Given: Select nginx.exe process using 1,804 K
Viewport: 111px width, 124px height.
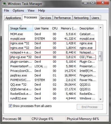Looking at the screenshot, I should 53,48.
